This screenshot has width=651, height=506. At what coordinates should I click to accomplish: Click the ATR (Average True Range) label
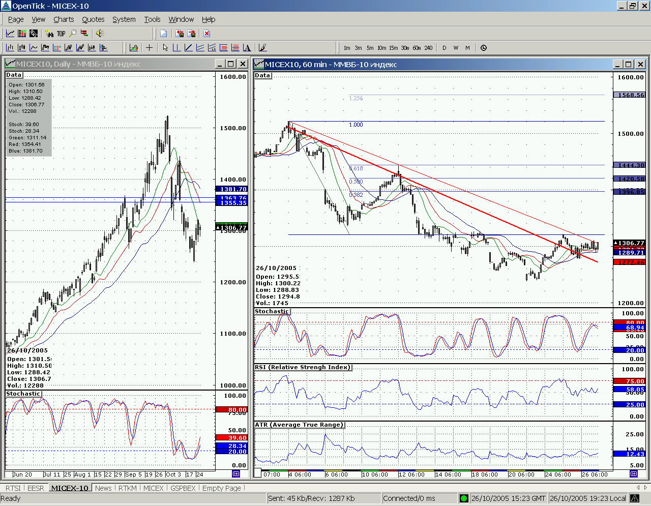(x=300, y=425)
